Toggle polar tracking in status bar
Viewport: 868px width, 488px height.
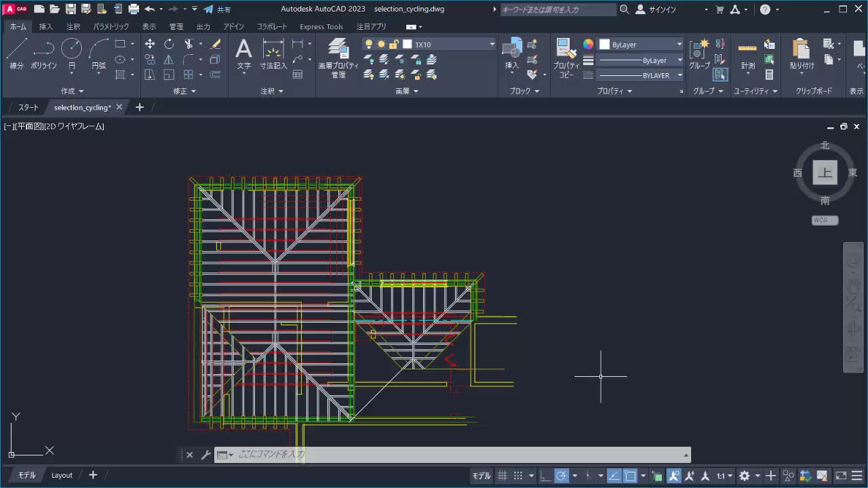point(561,476)
